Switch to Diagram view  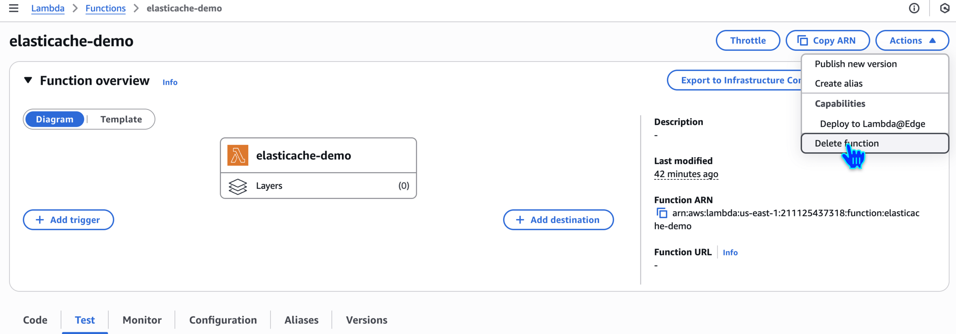click(x=55, y=119)
